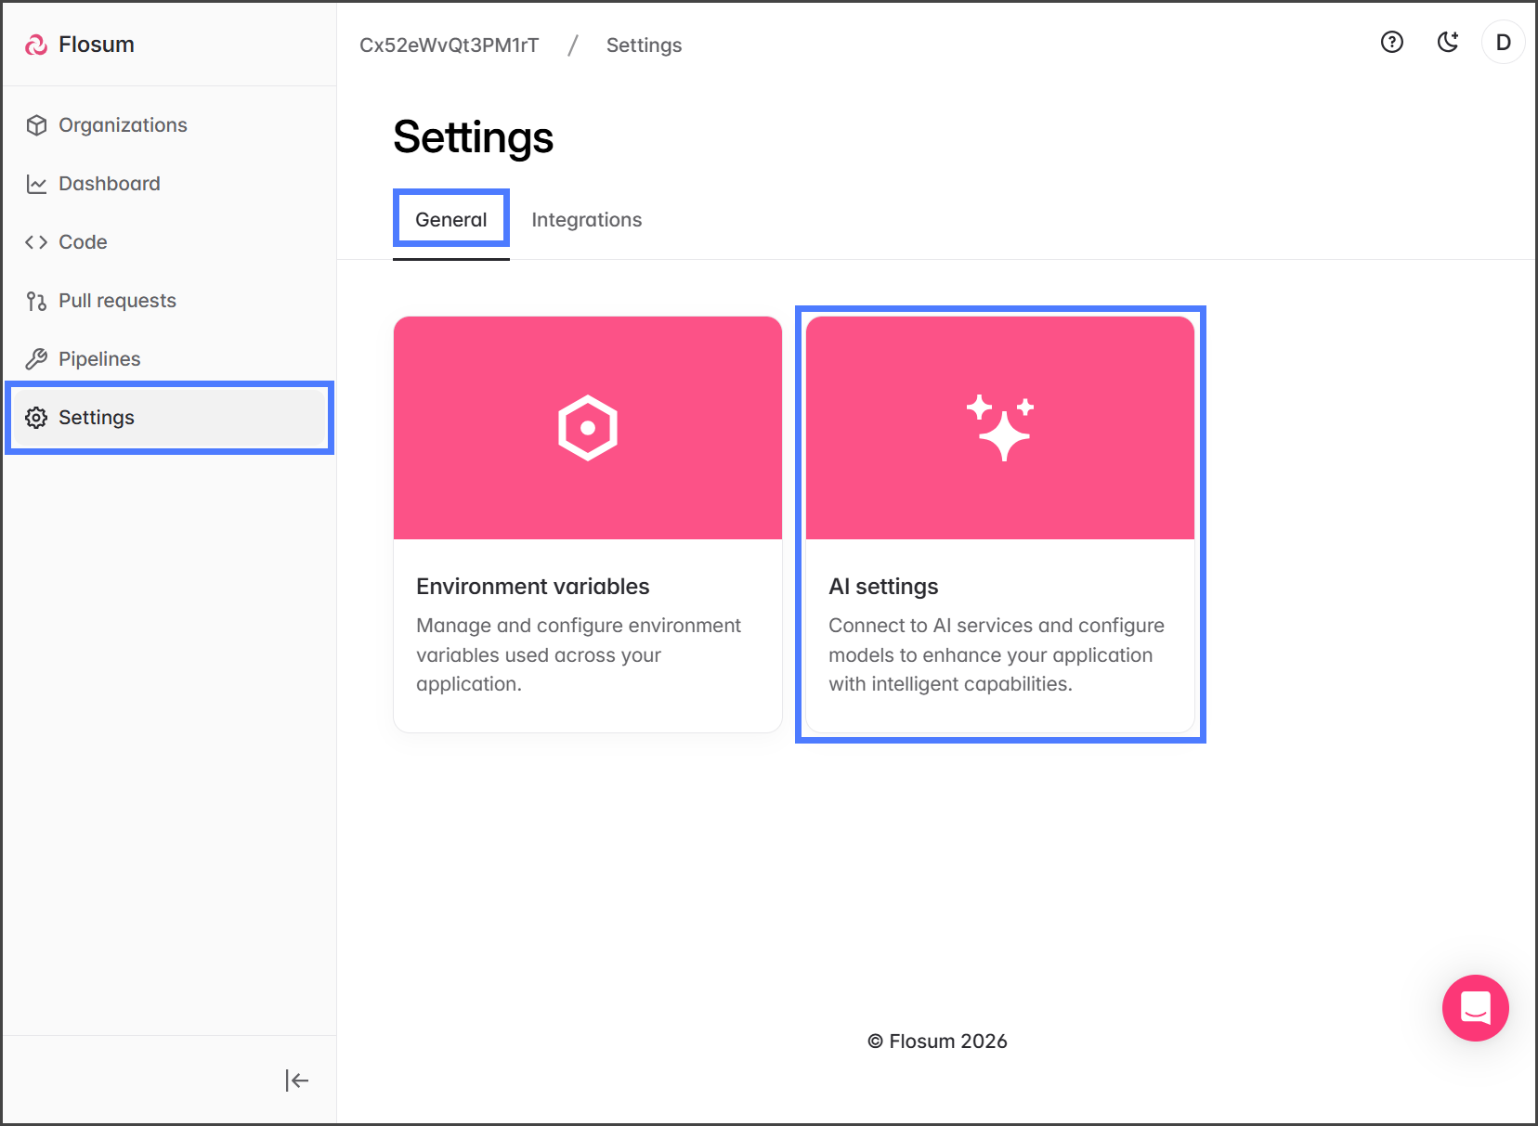
Task: Select Settings in the sidebar
Action: click(x=97, y=418)
